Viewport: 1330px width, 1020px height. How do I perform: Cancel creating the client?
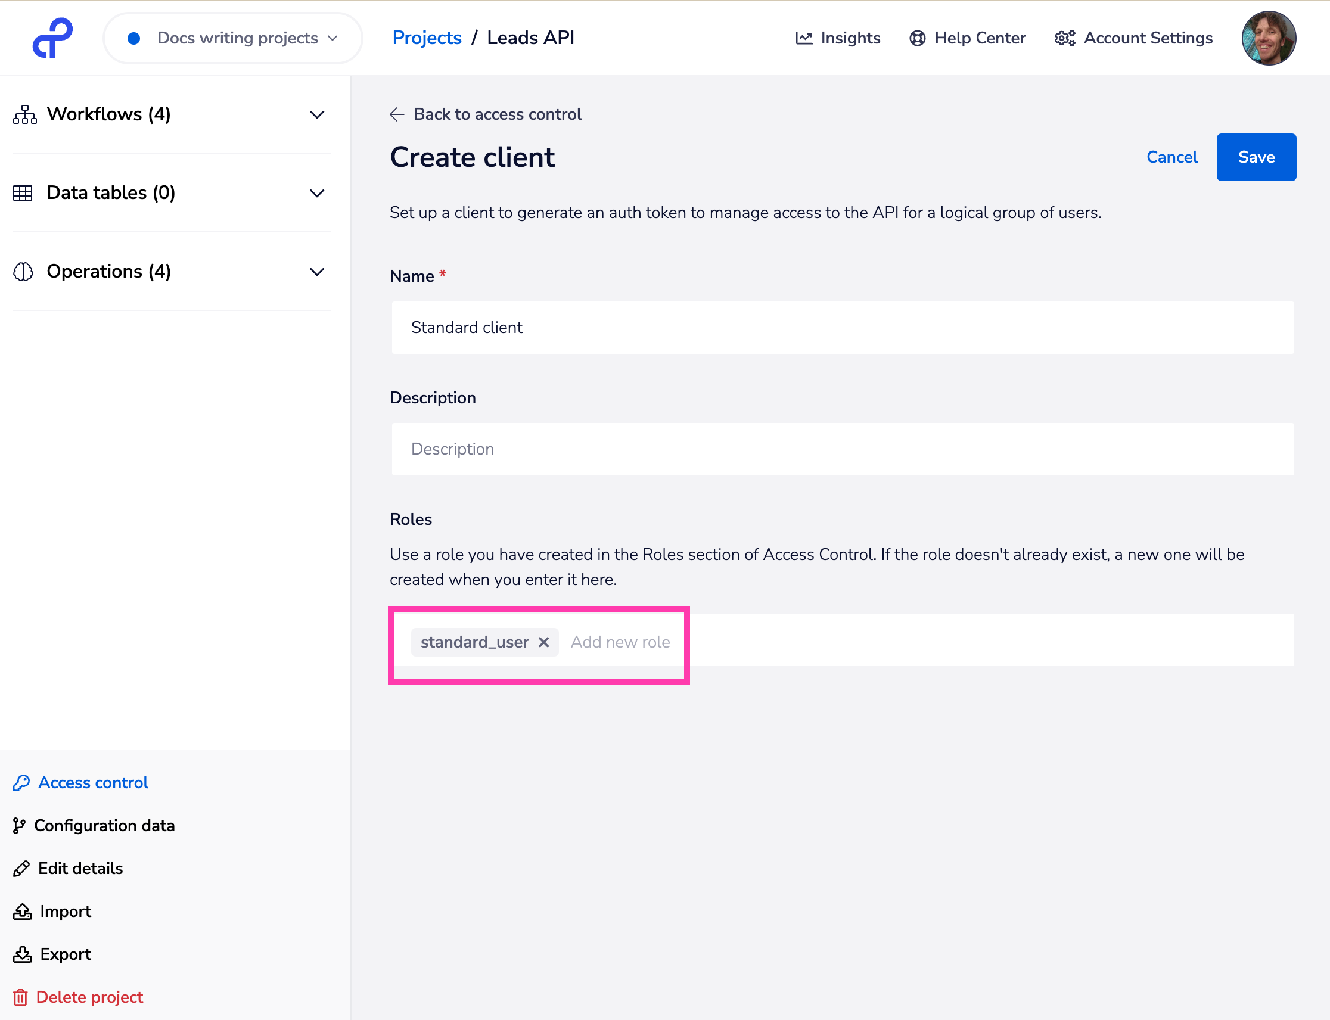point(1171,157)
